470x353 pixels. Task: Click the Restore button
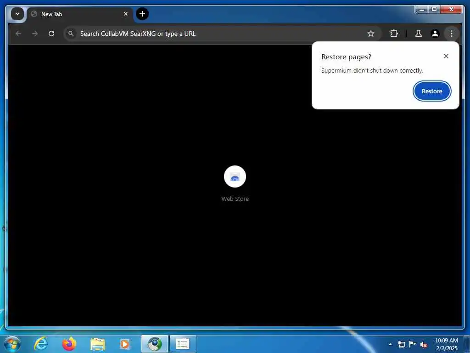(432, 91)
